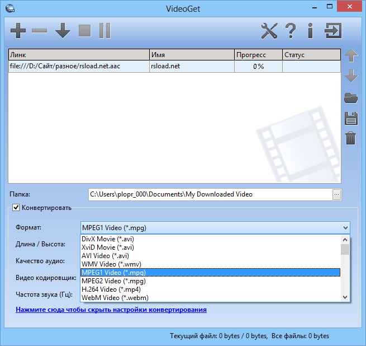Click the pause icon in toolbar
The width and height of the screenshot is (366, 346).
coord(104,30)
